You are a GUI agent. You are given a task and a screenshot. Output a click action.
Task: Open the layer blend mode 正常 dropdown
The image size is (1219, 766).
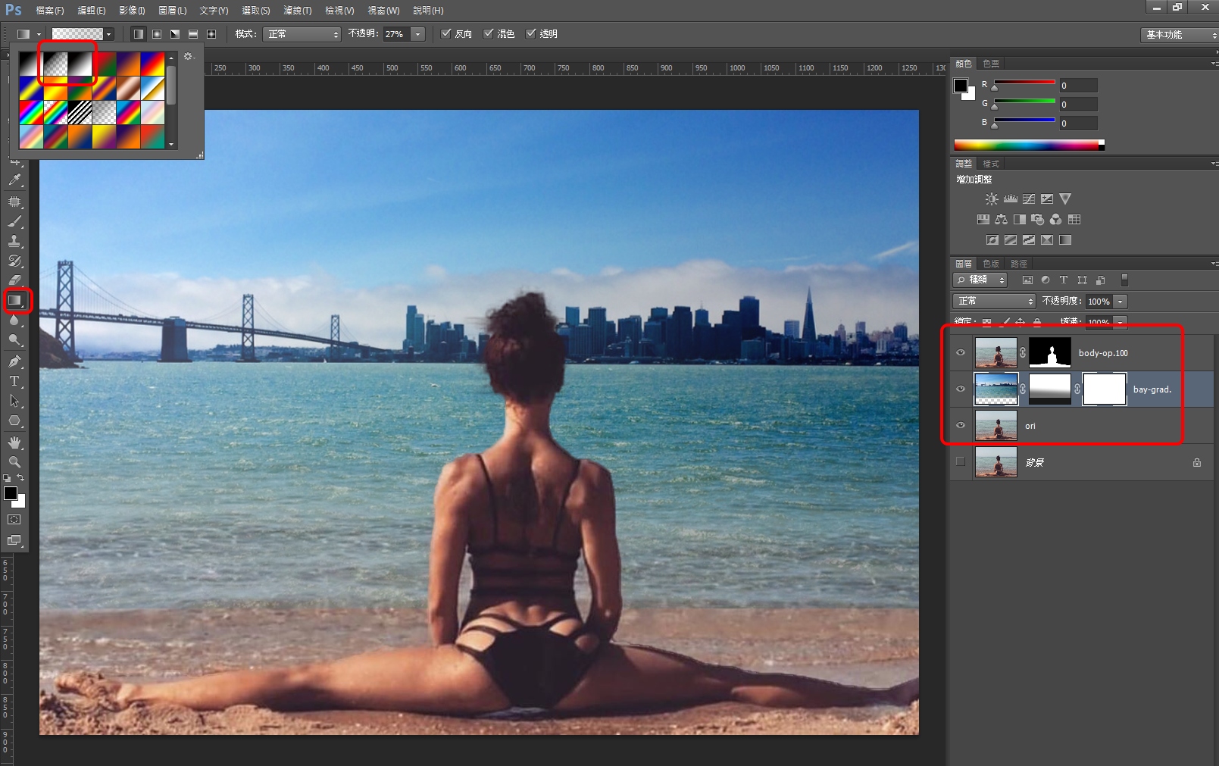(994, 302)
